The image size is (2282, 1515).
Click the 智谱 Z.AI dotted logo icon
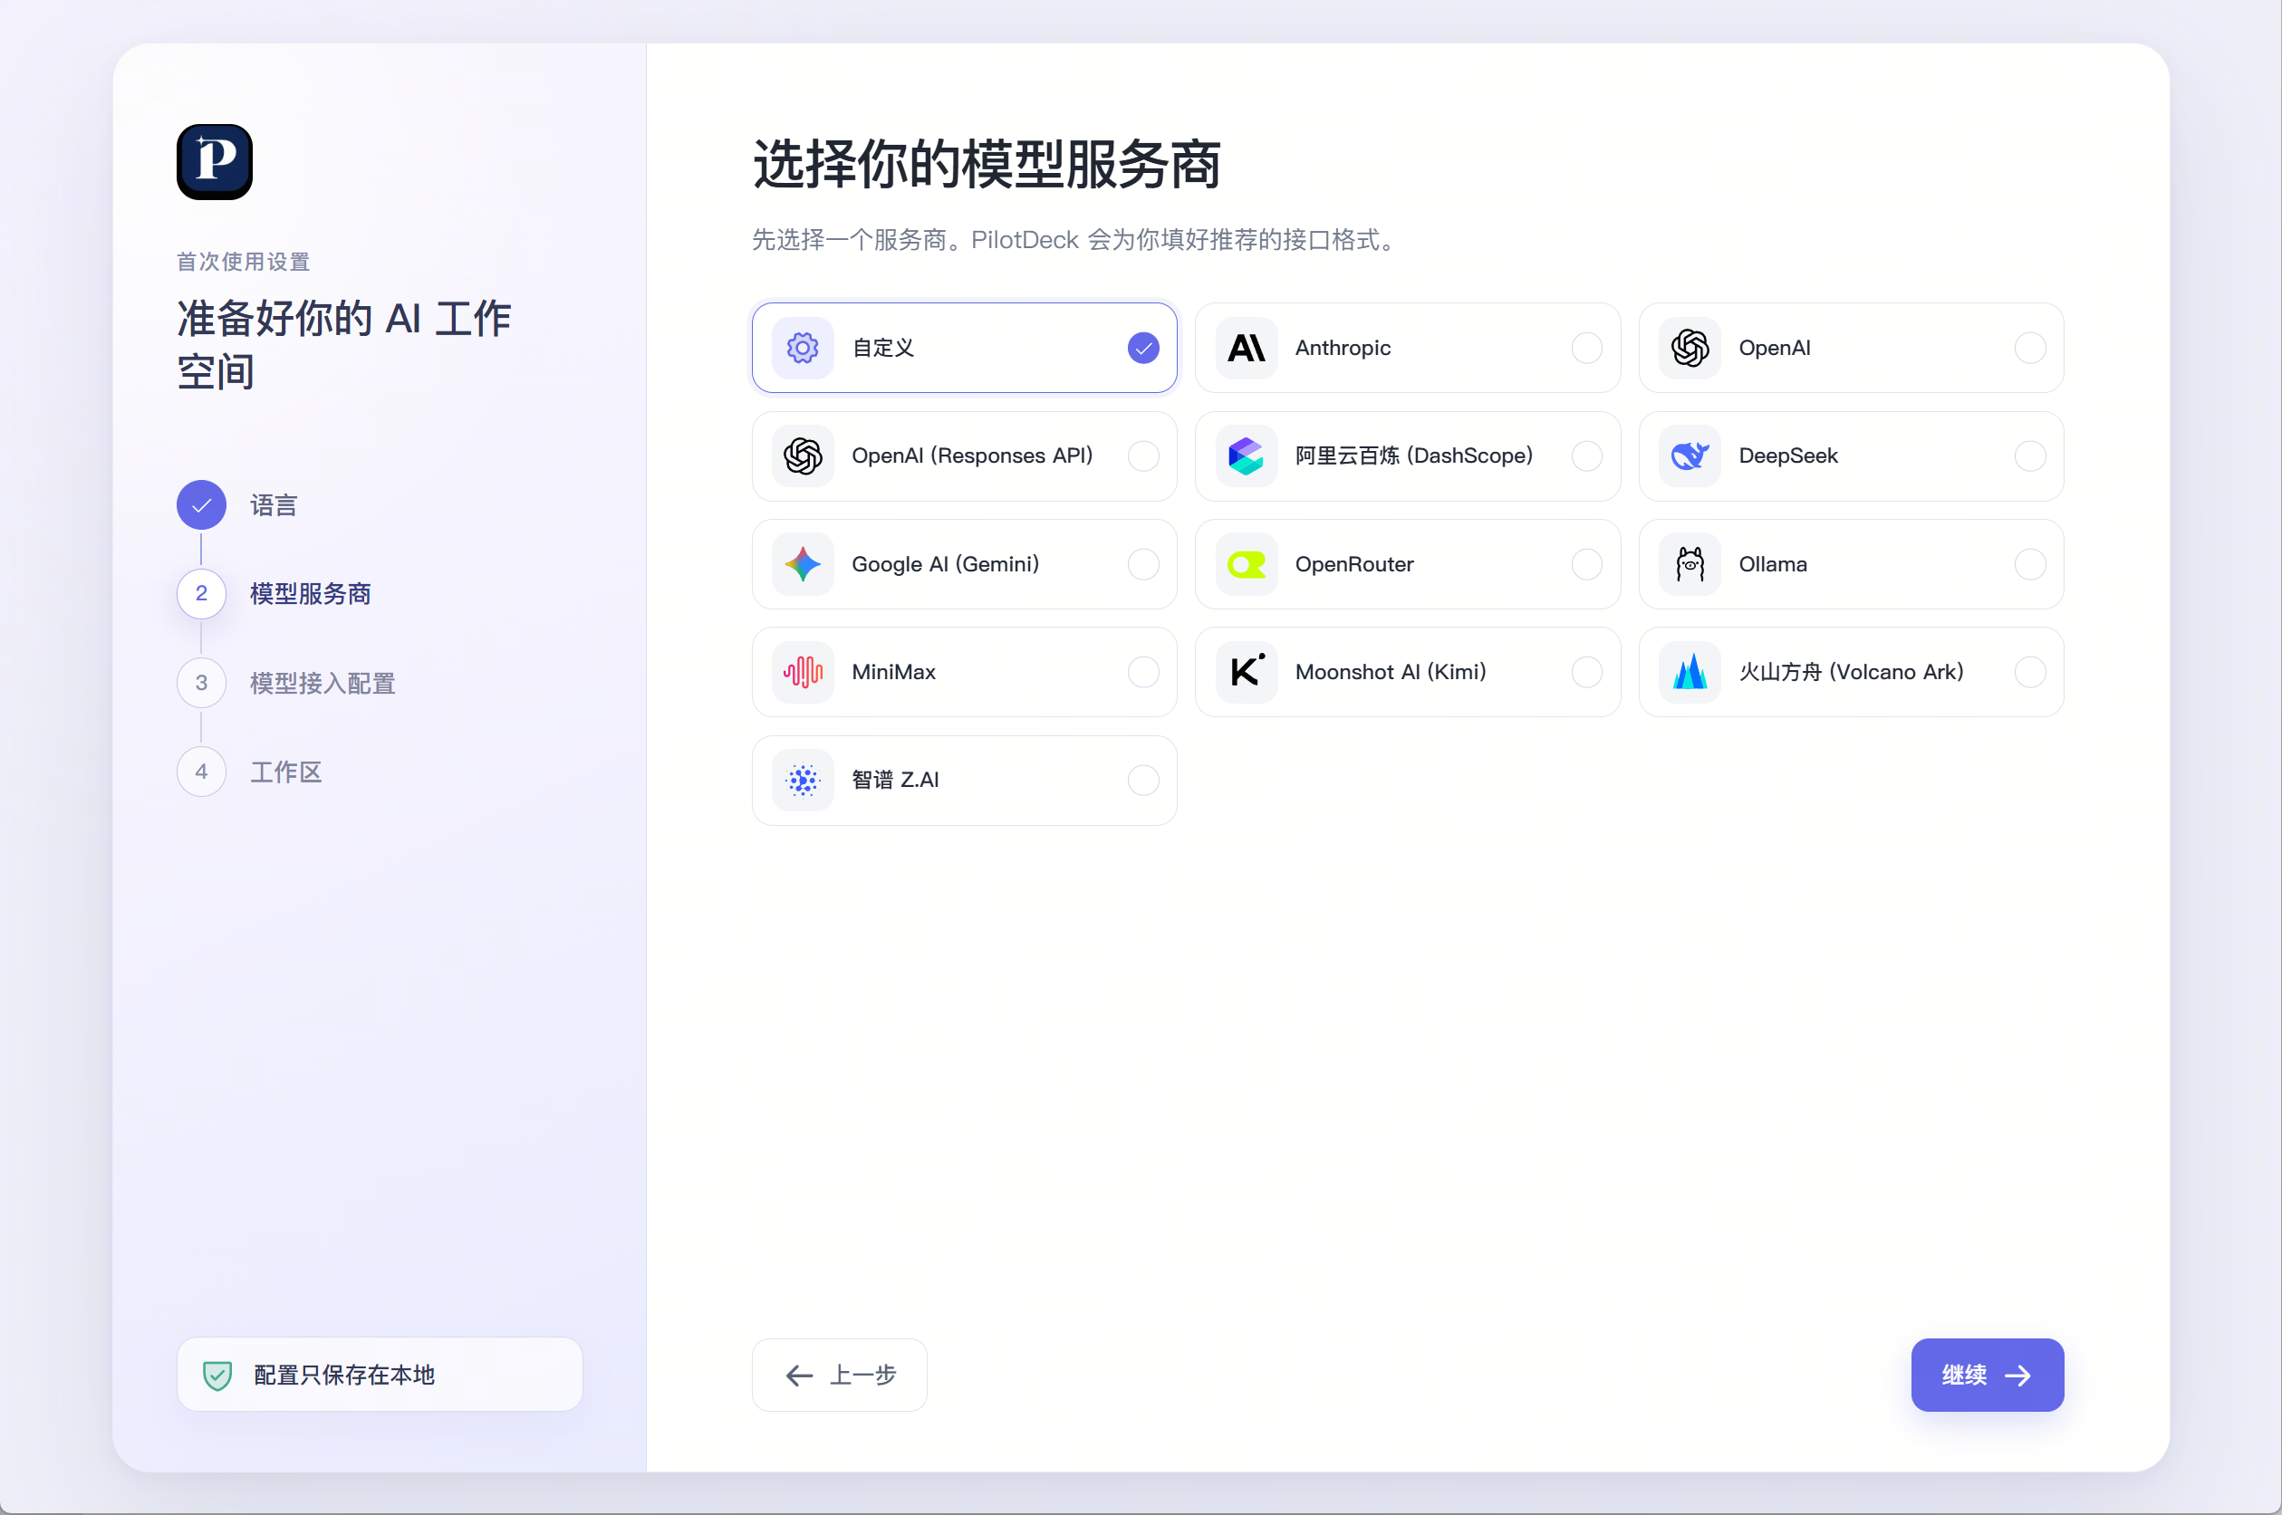803,780
